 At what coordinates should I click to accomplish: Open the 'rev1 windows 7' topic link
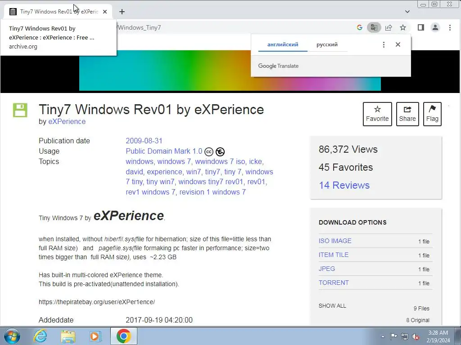coord(150,192)
